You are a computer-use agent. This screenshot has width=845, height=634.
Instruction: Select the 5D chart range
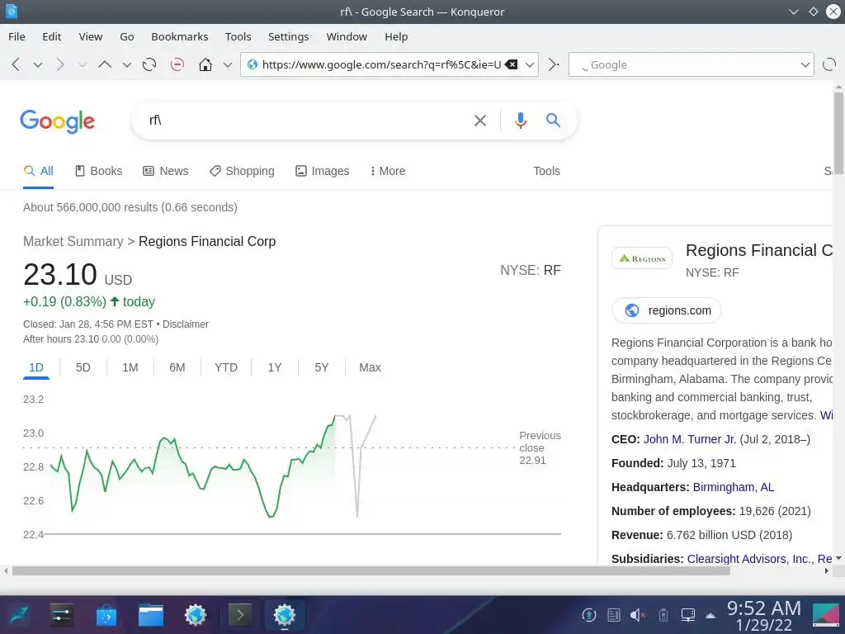[83, 367]
